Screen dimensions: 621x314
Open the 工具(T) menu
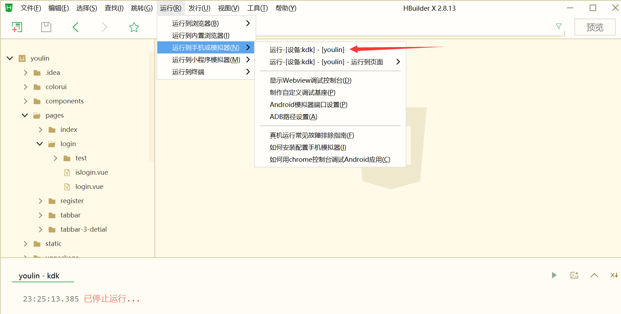tap(257, 8)
